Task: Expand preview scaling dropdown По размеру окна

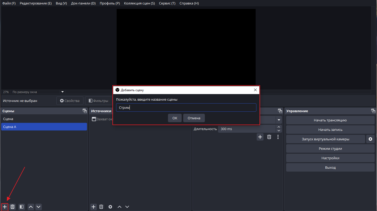Action: point(63,92)
